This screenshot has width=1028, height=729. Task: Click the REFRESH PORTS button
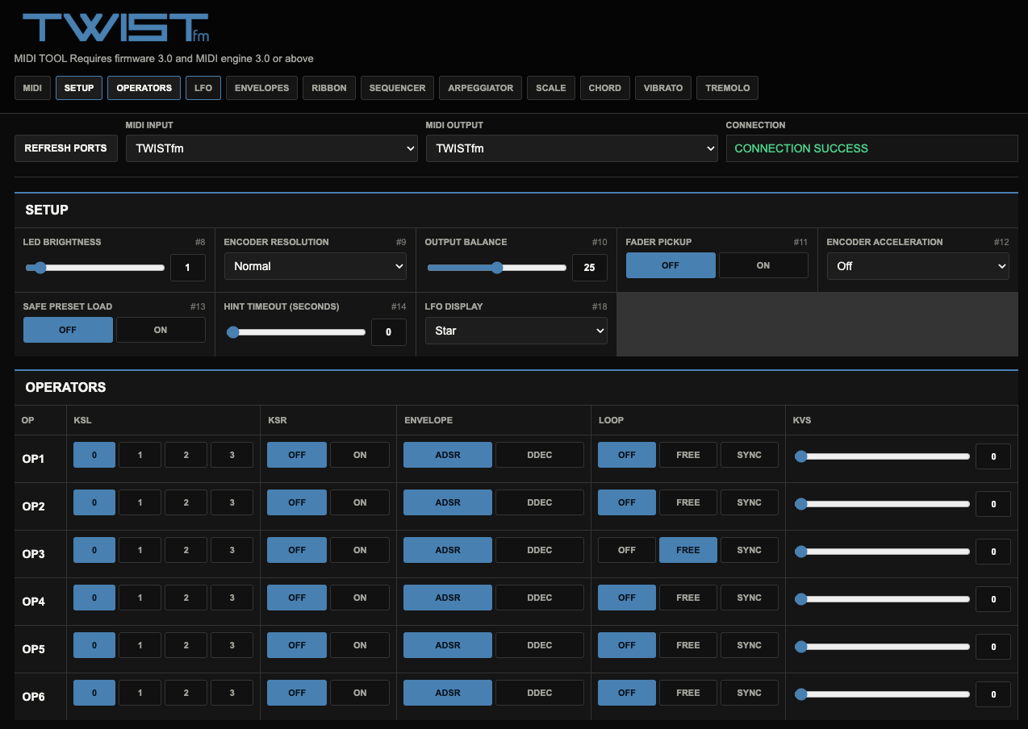(65, 148)
